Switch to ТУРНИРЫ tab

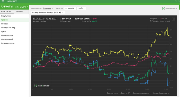pos(20,12)
